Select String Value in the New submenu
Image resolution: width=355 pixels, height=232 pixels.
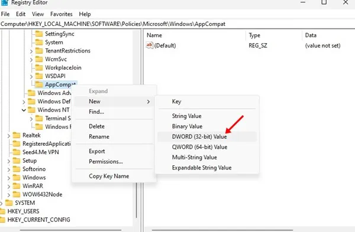point(207,116)
